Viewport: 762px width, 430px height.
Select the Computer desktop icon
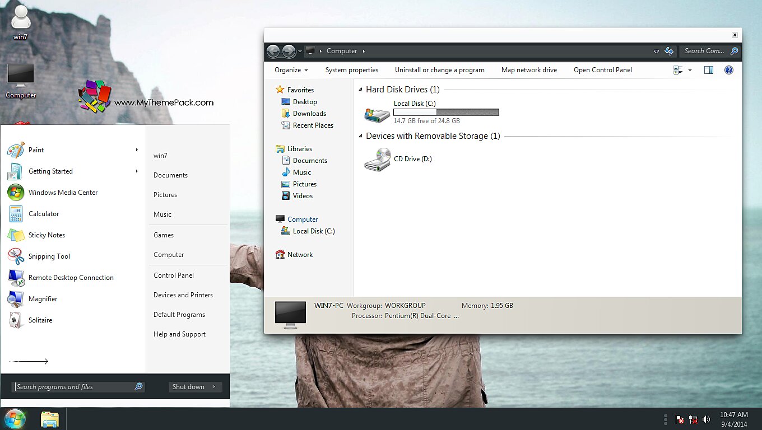coord(21,81)
